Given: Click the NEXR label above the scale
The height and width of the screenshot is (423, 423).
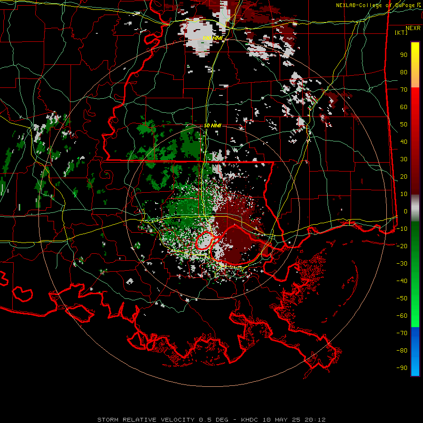Looking at the screenshot, I should point(413,28).
